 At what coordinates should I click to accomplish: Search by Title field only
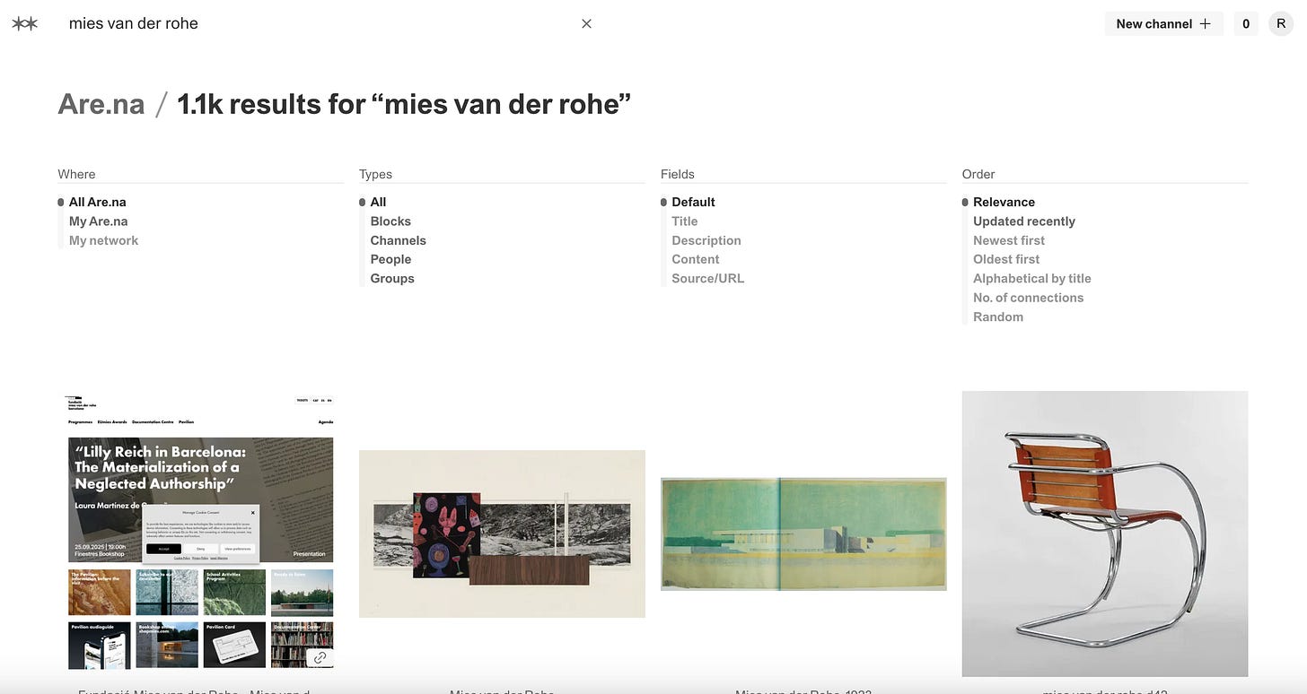coord(685,221)
